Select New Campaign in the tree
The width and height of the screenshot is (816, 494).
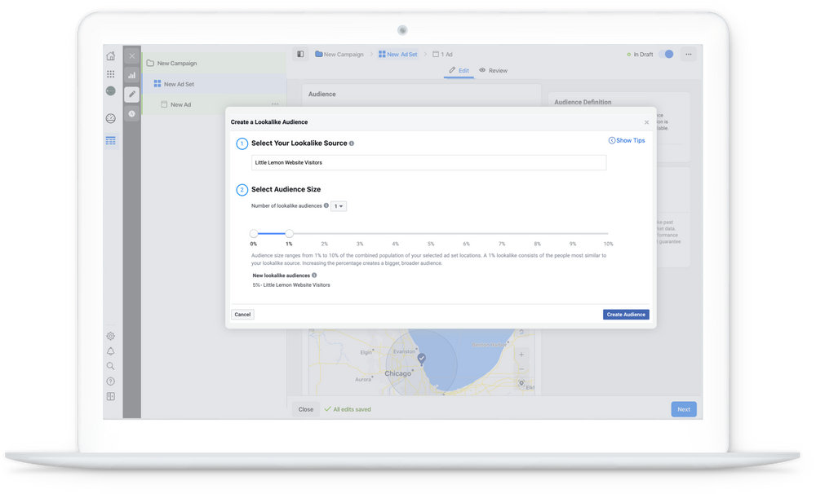[214, 63]
